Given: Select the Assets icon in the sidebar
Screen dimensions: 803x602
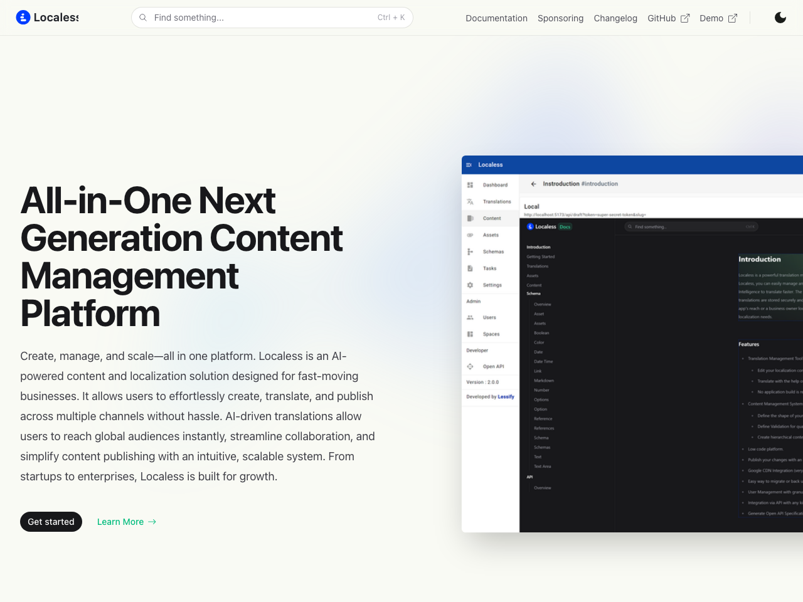Looking at the screenshot, I should pyautogui.click(x=470, y=235).
